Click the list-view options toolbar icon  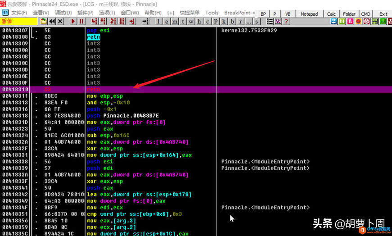pos(270,22)
